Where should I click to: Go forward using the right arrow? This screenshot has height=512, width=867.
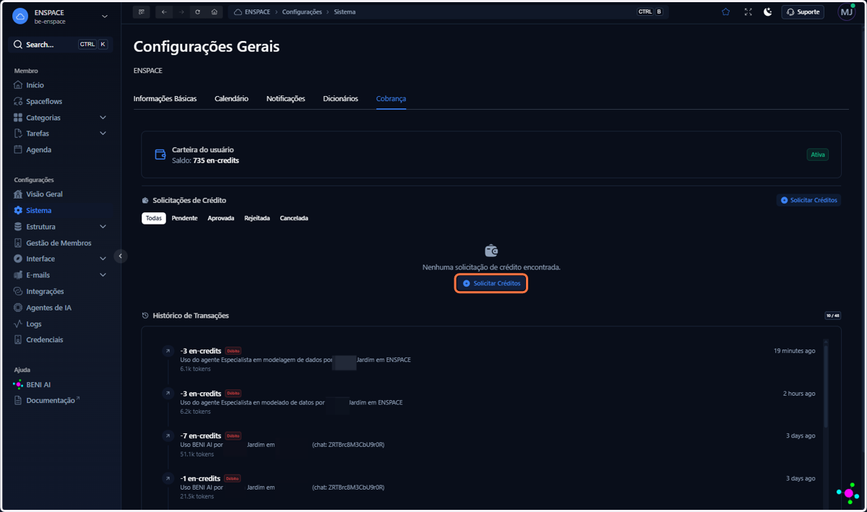point(181,12)
